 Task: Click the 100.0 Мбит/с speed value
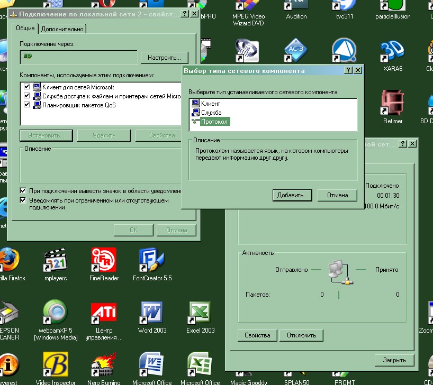382,206
